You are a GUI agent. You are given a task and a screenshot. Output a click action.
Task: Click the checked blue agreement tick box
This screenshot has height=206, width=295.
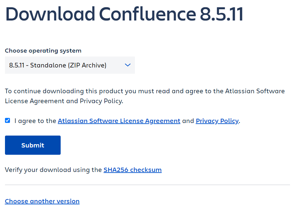8,120
